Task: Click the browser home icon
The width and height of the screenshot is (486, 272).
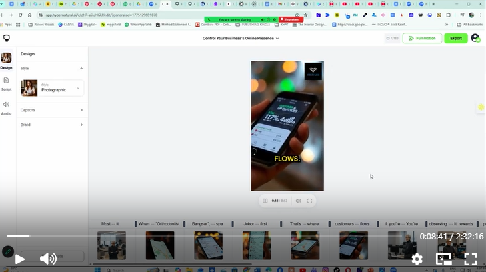Action: click(x=29, y=15)
